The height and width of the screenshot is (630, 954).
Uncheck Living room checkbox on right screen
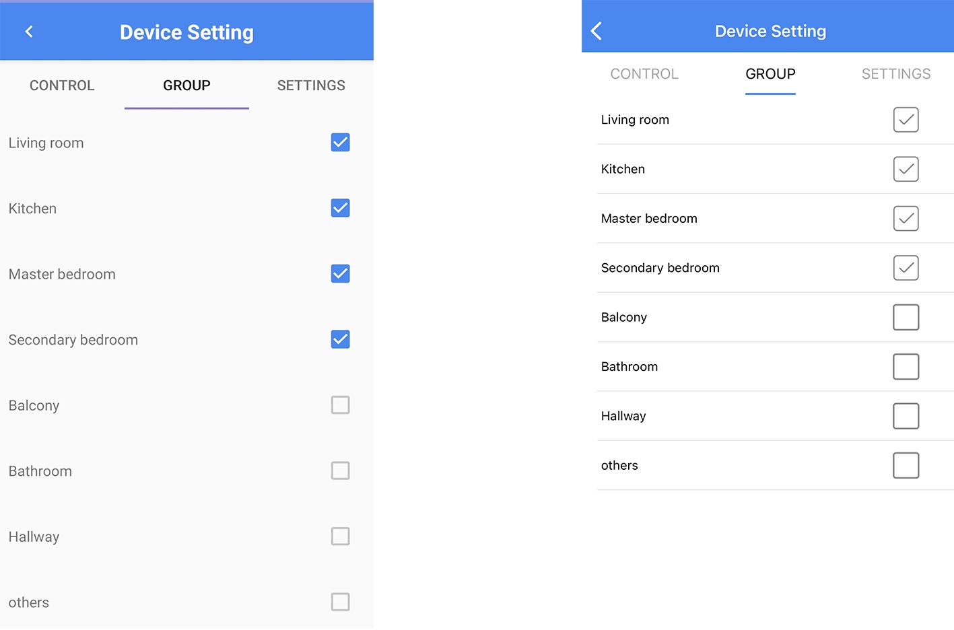(906, 120)
